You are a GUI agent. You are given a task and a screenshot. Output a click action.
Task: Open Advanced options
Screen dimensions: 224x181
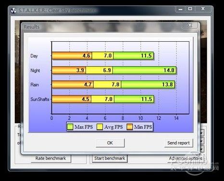click(186, 158)
